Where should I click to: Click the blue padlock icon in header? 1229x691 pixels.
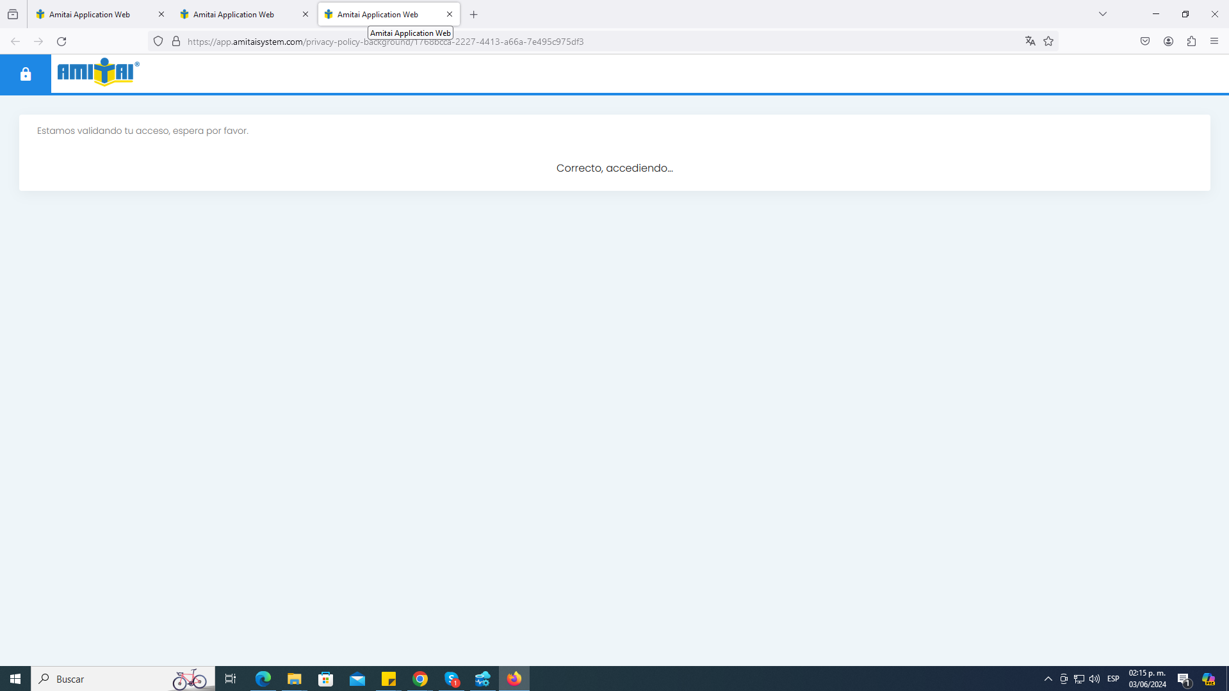coord(26,74)
